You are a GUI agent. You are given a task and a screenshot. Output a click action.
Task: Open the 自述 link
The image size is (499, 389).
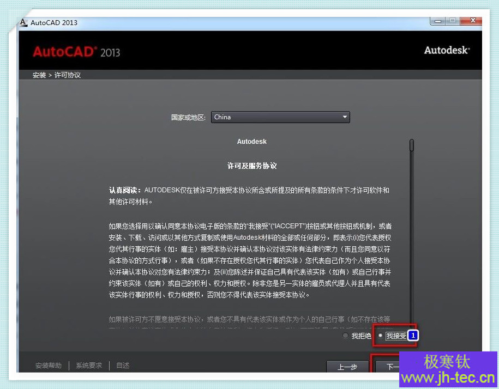pos(123,366)
